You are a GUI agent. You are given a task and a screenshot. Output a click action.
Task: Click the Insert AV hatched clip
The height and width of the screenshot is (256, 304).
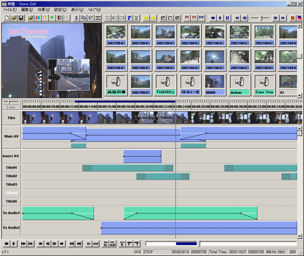click(142, 156)
